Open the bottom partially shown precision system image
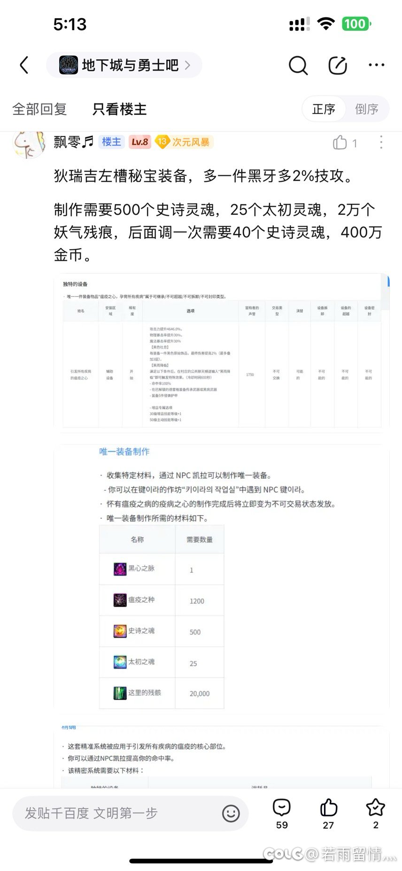Screen dimensions: 402x871 coord(222,757)
